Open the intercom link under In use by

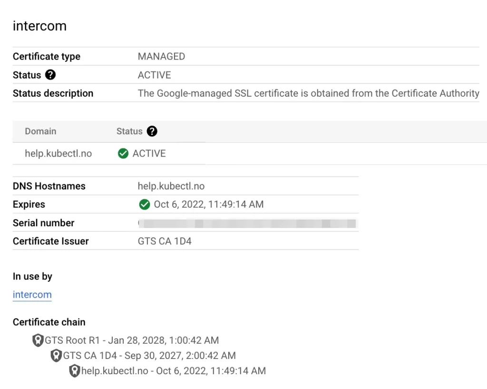click(32, 294)
